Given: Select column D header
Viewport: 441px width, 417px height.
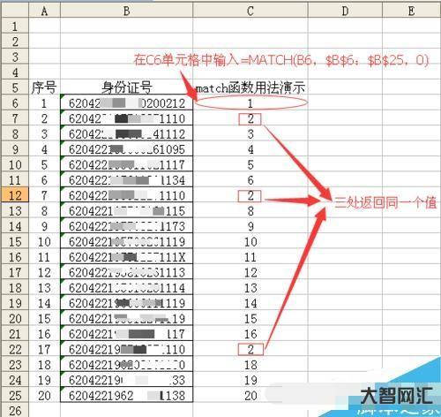Looking at the screenshot, I should pyautogui.click(x=345, y=11).
